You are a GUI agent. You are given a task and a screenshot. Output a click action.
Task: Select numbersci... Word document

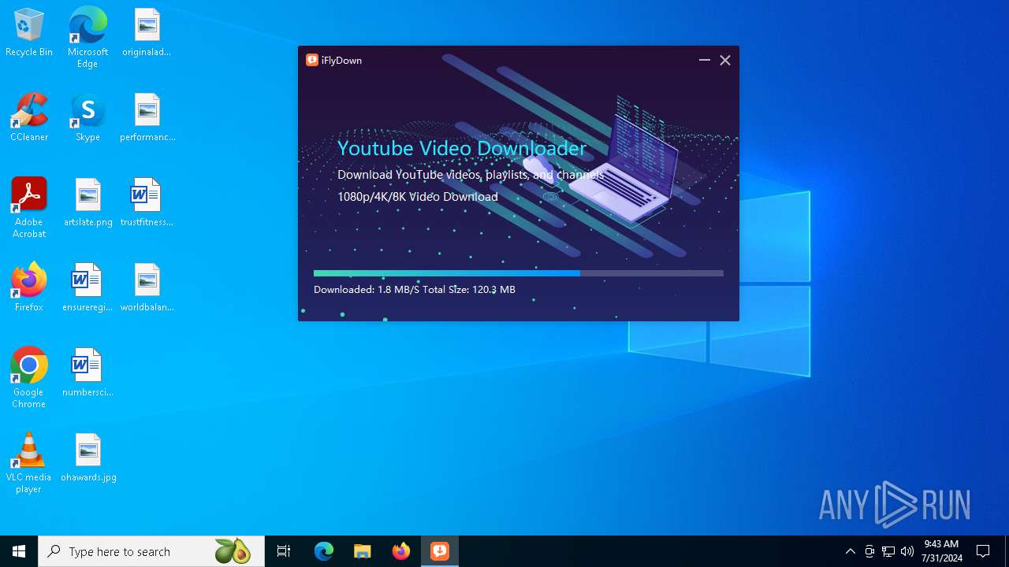click(x=87, y=372)
